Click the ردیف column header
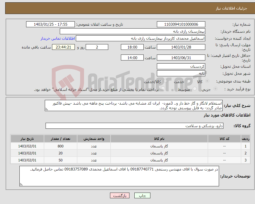The height and width of the screenshot is (204, 255). click(x=245, y=139)
